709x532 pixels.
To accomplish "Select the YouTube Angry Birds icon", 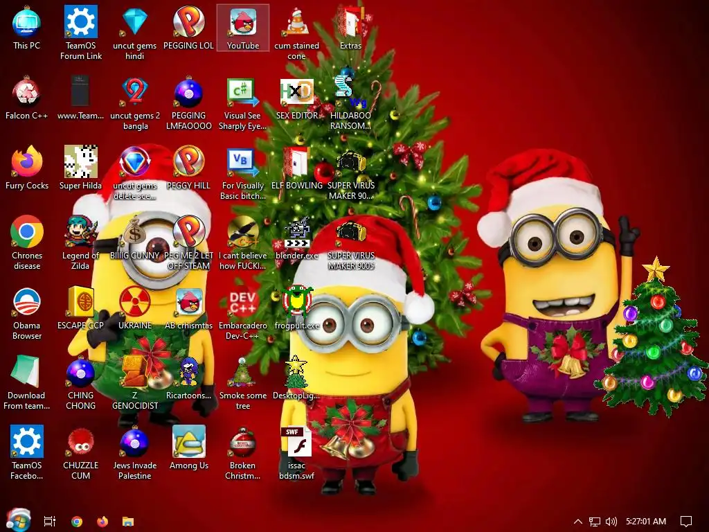I will 243,27.
